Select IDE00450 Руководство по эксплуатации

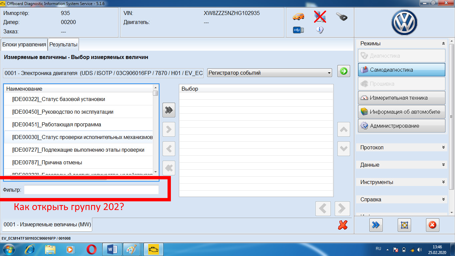(79, 112)
